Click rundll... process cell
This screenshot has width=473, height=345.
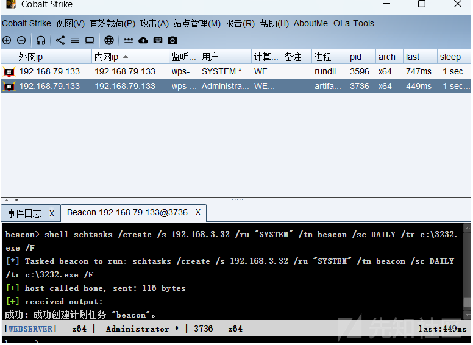329,72
